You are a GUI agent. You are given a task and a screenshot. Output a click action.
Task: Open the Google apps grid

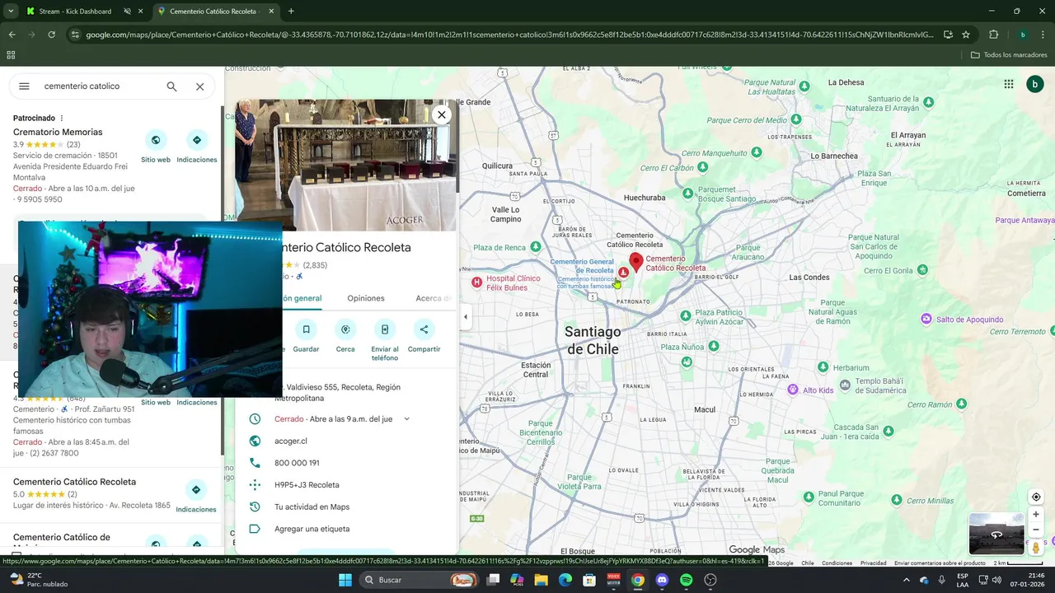coord(1008,84)
